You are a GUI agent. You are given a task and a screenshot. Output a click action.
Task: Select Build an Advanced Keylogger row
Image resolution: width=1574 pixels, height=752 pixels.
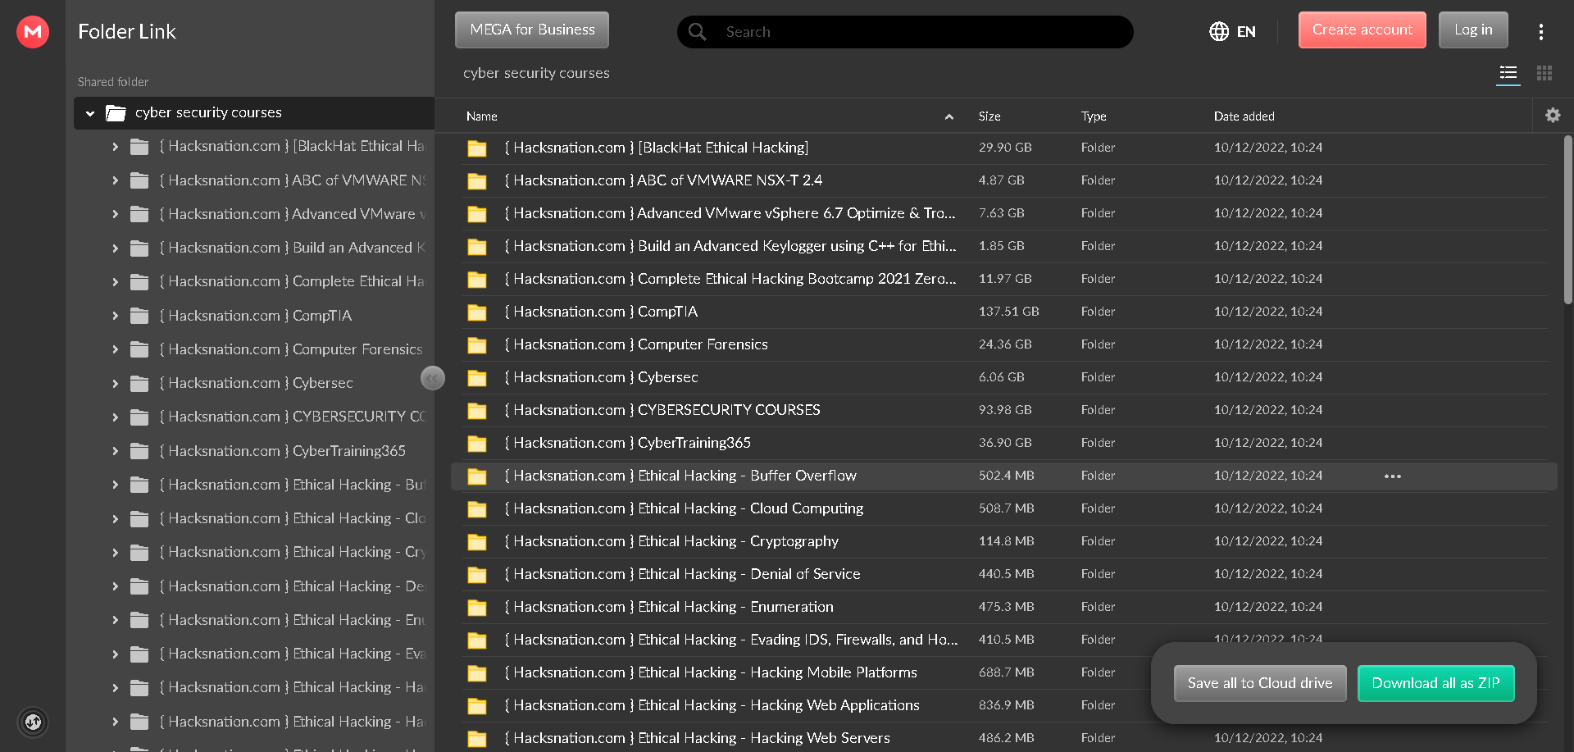tap(1004, 246)
